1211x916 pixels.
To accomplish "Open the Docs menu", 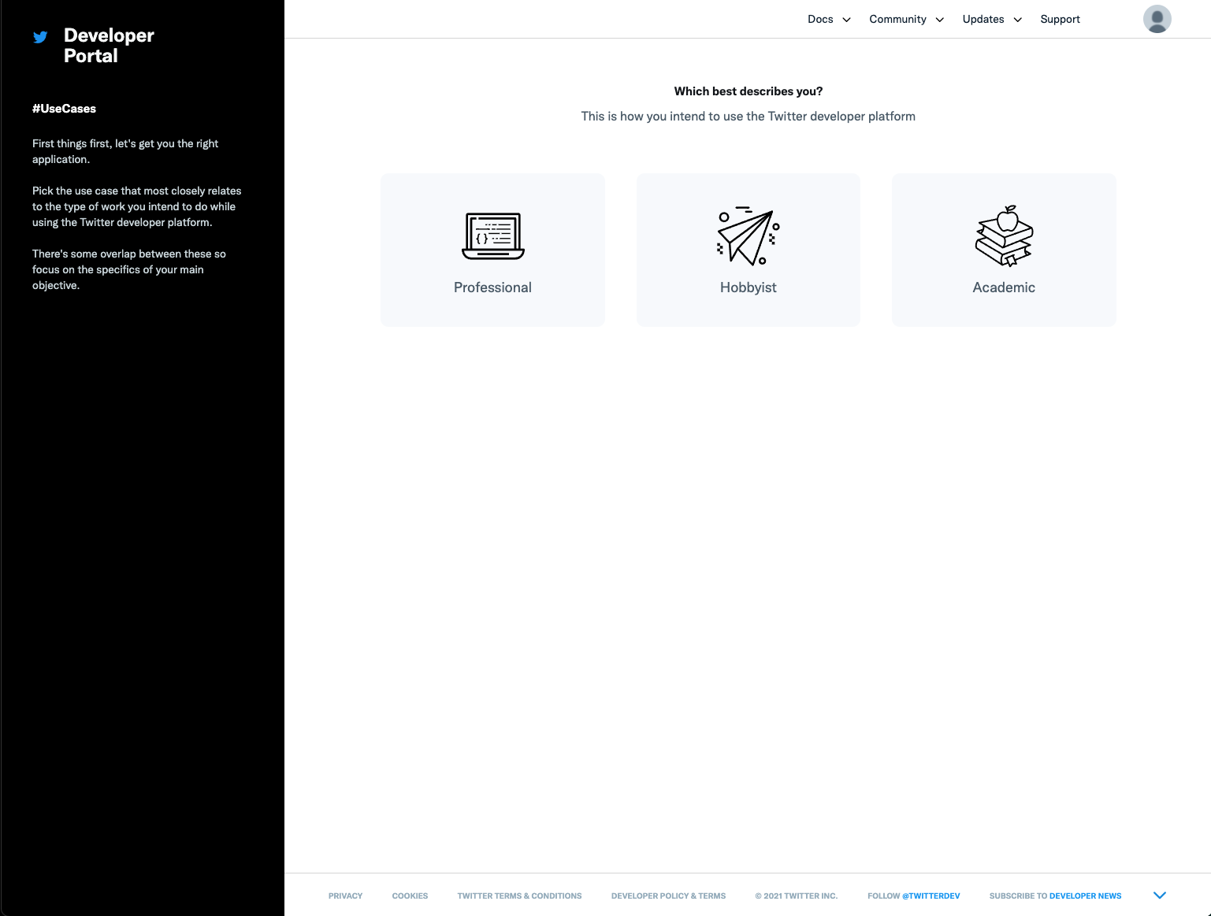I will tap(820, 19).
